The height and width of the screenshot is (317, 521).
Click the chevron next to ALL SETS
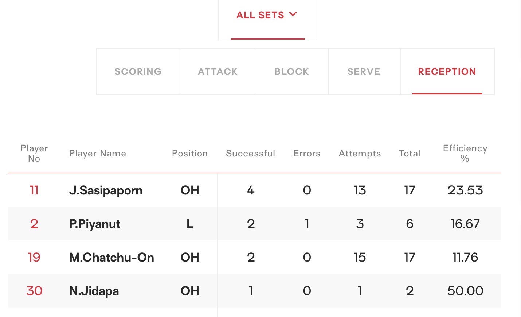pos(293,15)
